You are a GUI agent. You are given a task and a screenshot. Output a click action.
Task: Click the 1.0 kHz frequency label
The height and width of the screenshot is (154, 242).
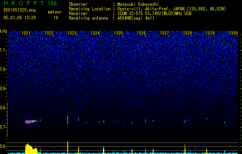click(3, 69)
